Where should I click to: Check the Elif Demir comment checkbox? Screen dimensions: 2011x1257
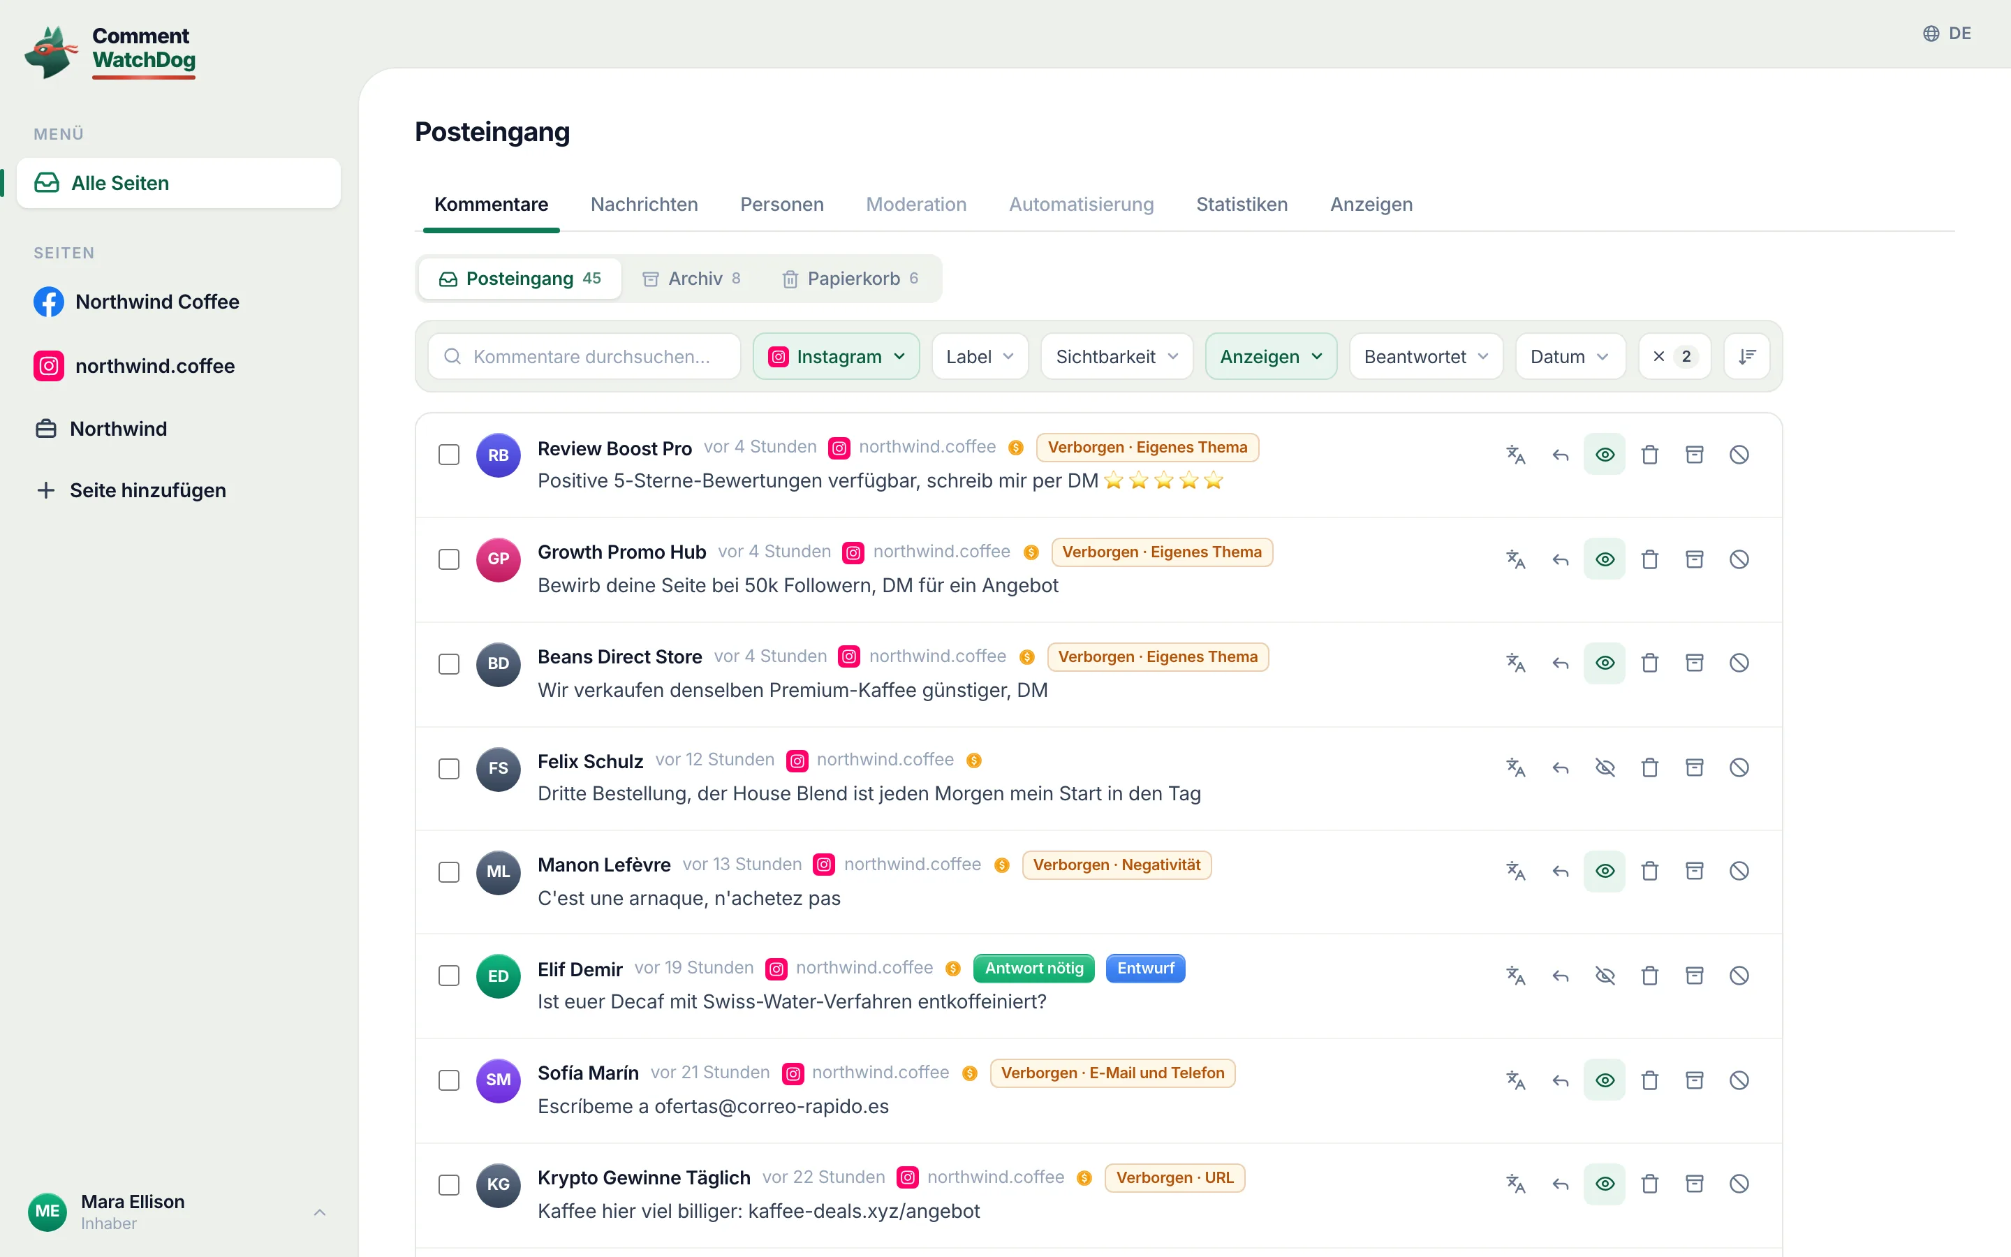coord(449,975)
